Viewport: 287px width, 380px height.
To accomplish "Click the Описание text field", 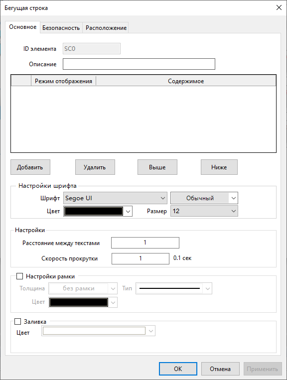I will 139,64.
